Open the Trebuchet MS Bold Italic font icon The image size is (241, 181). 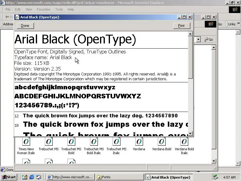click(x=94, y=141)
